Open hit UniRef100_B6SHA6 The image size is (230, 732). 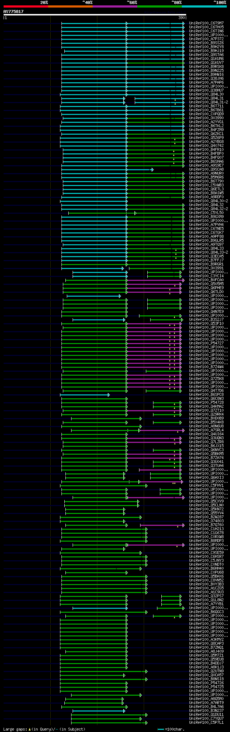pos(206,161)
